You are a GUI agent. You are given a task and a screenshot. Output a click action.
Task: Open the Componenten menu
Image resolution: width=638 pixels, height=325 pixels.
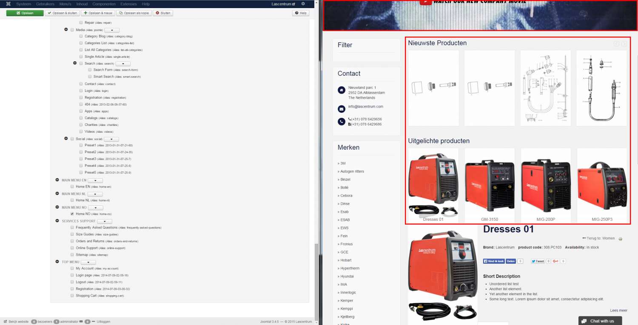pyautogui.click(x=104, y=4)
